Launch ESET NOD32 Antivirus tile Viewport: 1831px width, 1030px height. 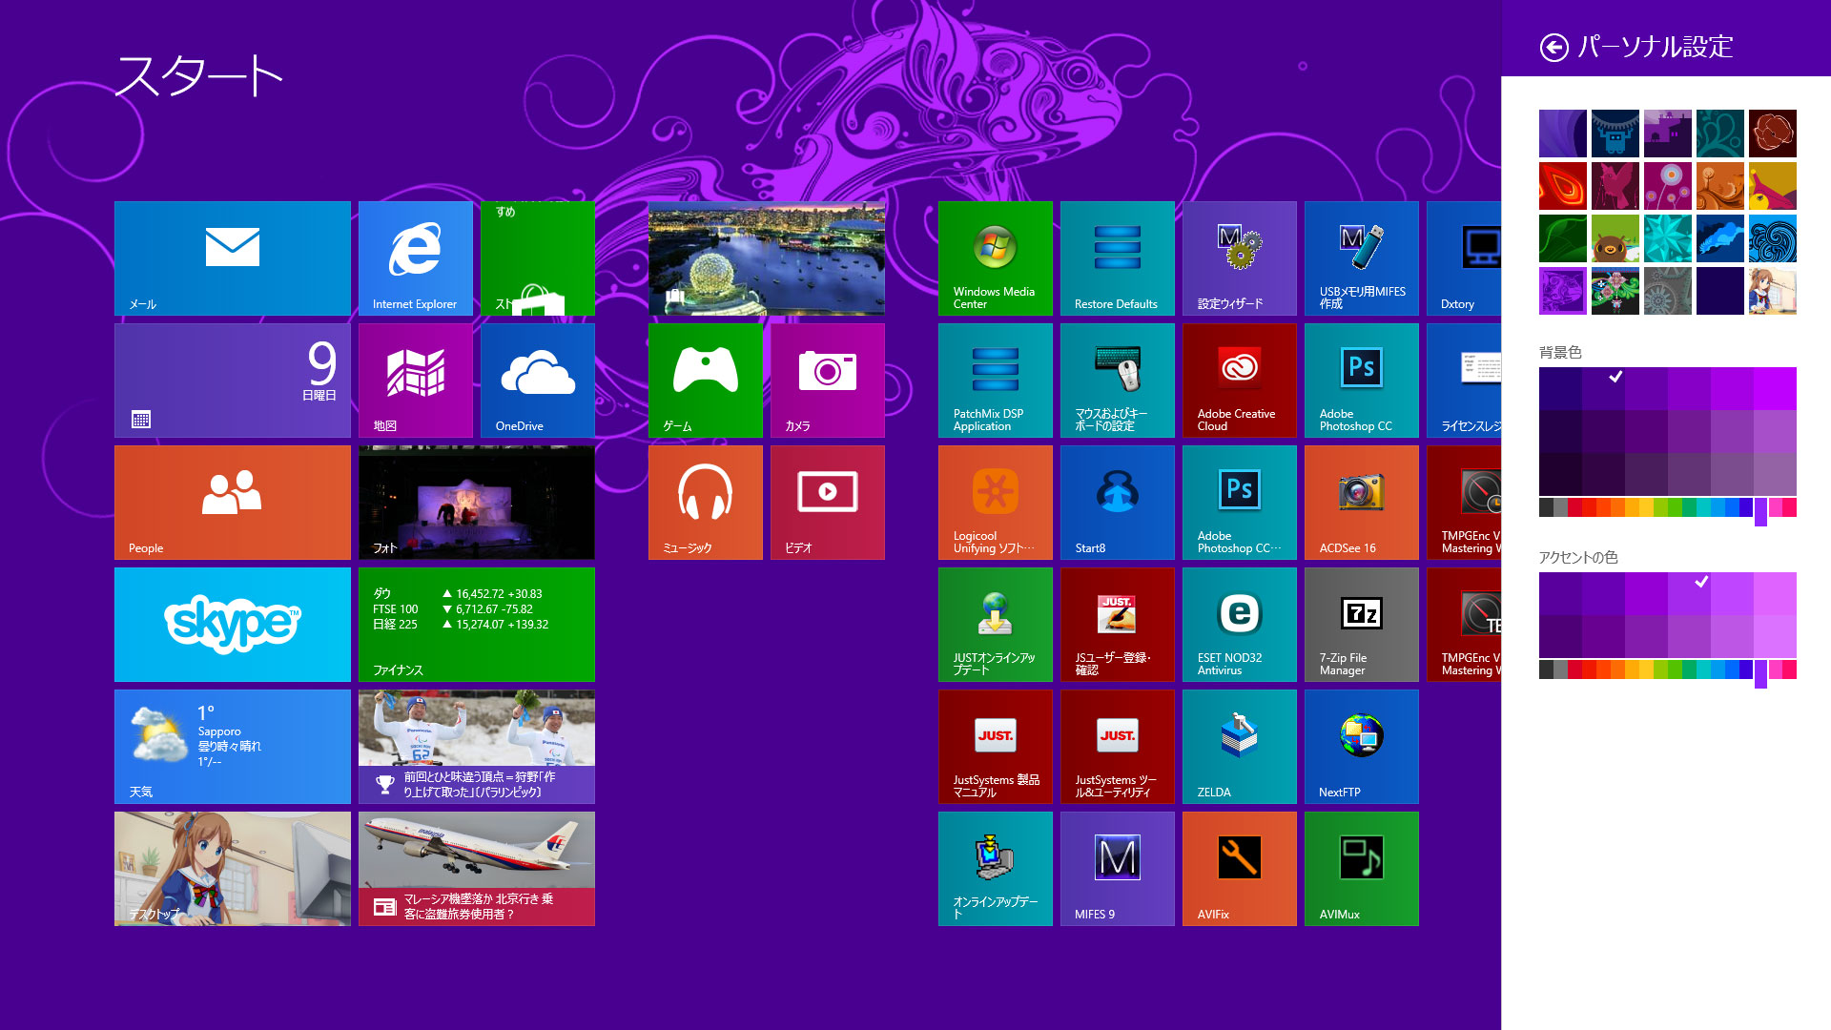tap(1240, 625)
